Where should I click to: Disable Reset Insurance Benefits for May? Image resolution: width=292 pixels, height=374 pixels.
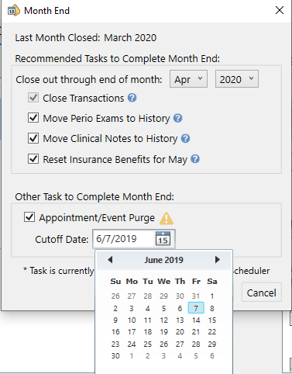pyautogui.click(x=33, y=158)
